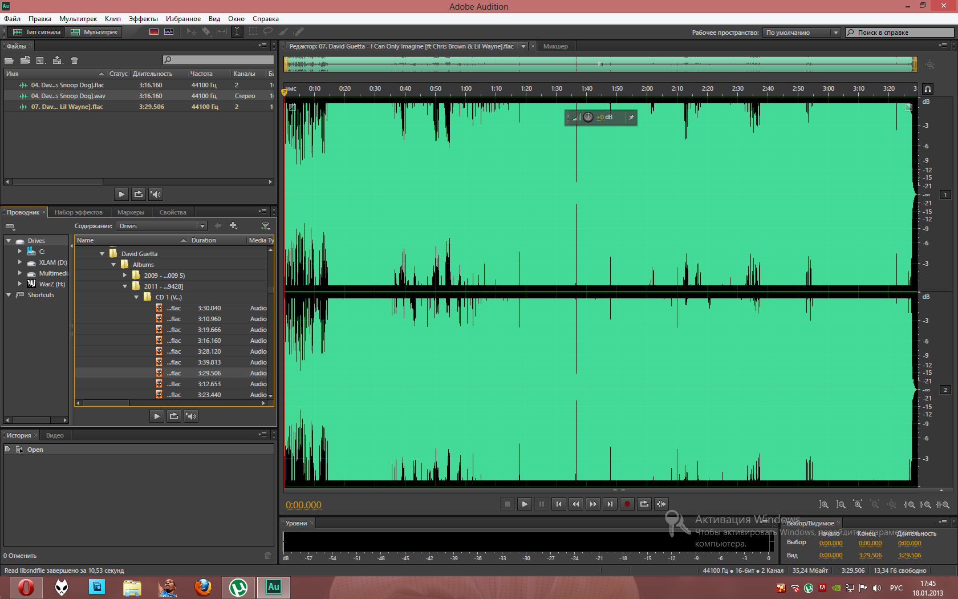Select the Marquee Selection tool
958x599 pixels.
(253, 32)
